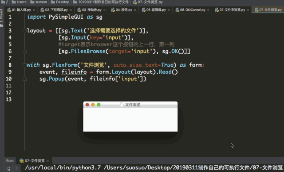The width and height of the screenshot is (284, 172).
Task: Close the 06-OK:Cancel.py tab
Action: tap(208, 10)
